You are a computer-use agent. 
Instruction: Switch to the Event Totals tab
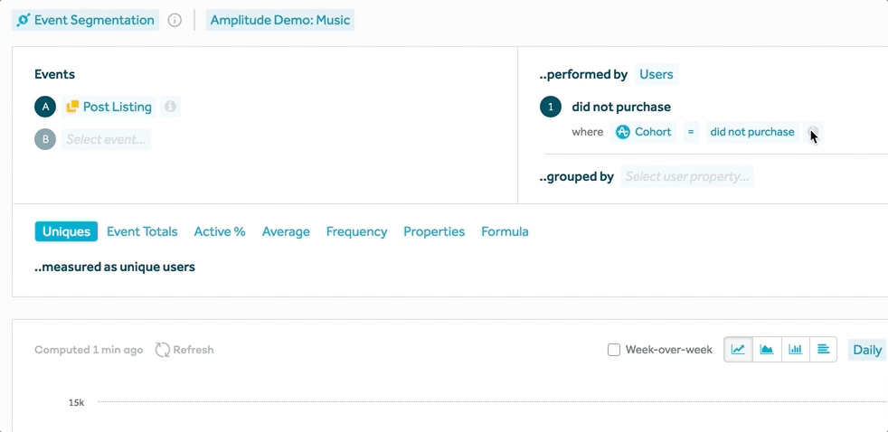(142, 231)
